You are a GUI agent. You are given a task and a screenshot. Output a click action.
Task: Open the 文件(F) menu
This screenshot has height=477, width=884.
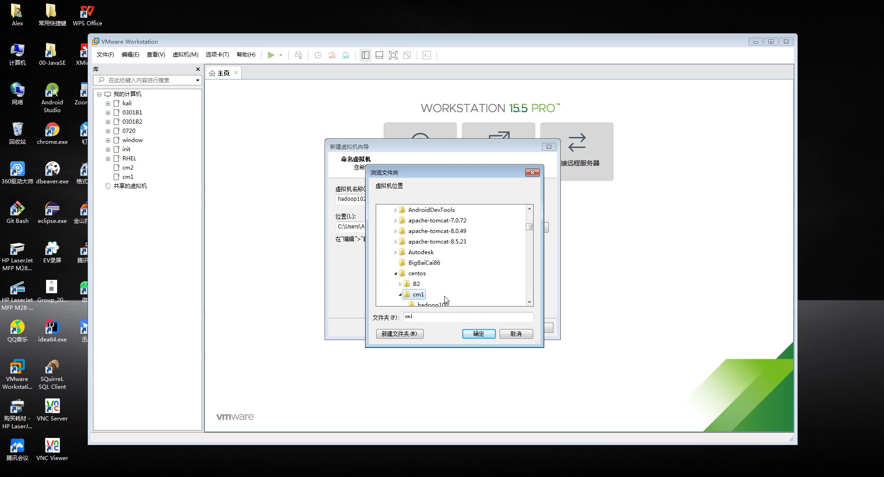coord(105,55)
